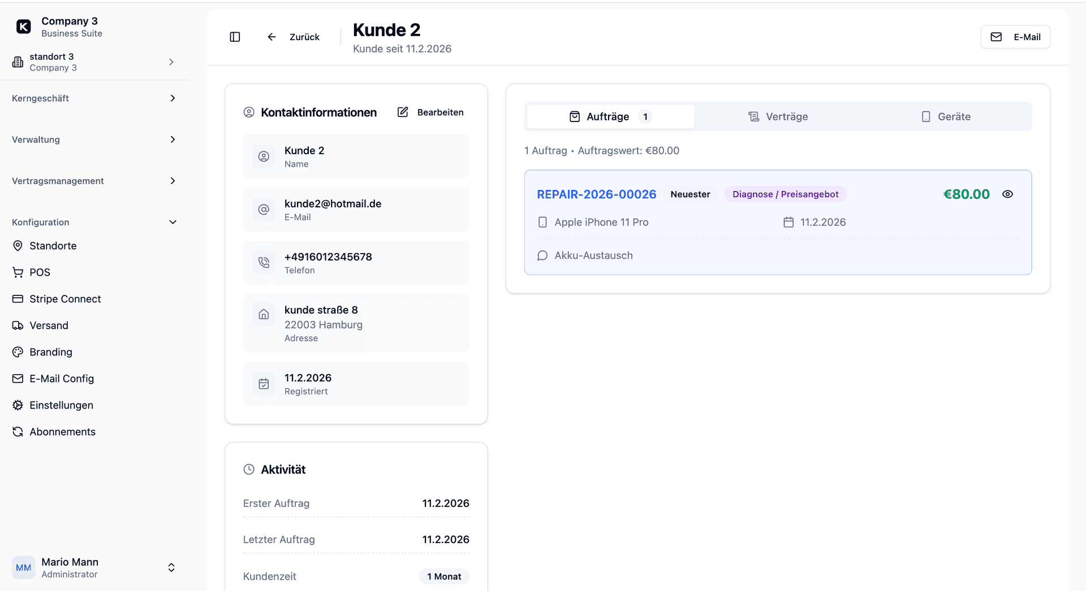Image resolution: width=1086 pixels, height=591 pixels.
Task: Switch to the Geräte tab
Action: point(946,116)
